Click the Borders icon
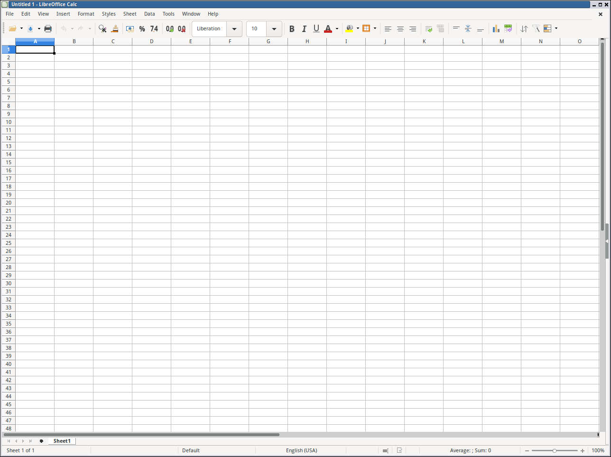Viewport: 611px width, 457px height. tap(366, 28)
